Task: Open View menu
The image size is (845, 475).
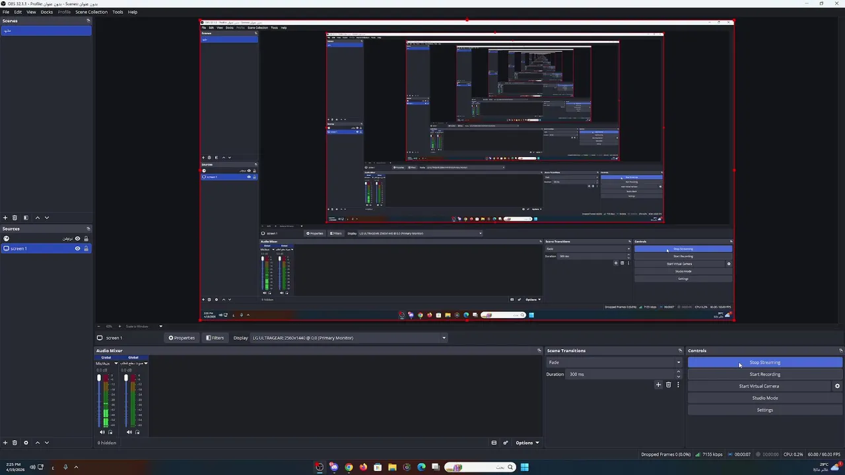Action: (31, 12)
